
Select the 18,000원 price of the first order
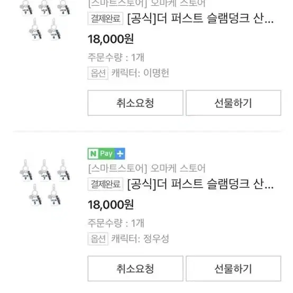tap(111, 39)
